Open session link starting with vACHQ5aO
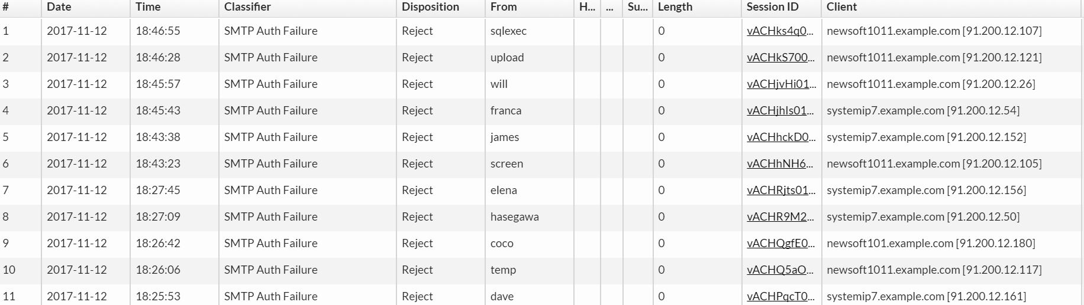 pos(780,270)
